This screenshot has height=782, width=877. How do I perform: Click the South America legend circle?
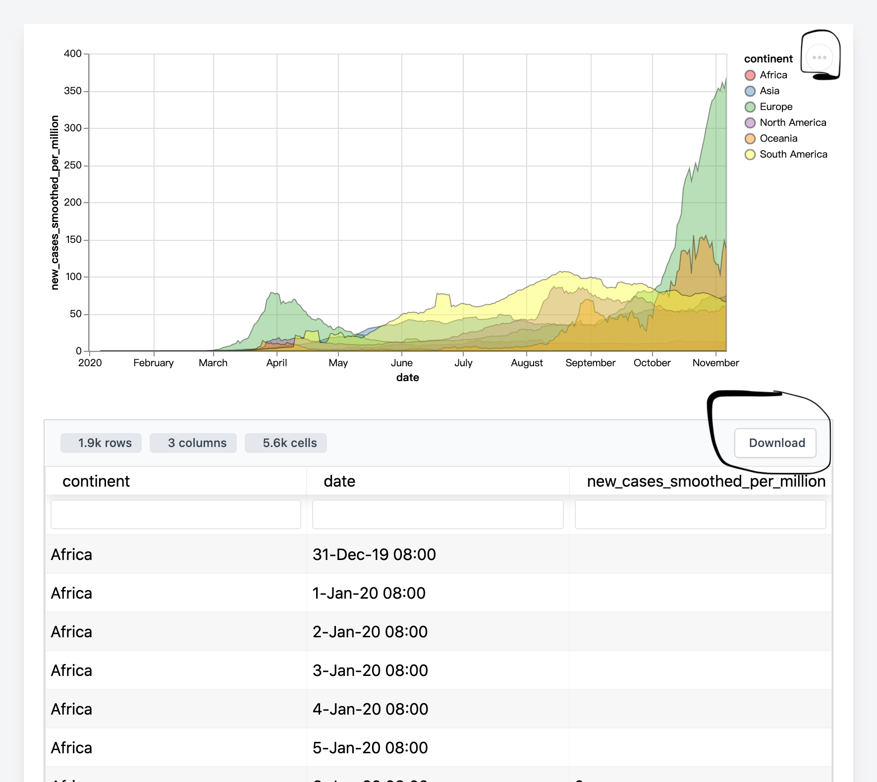click(750, 155)
